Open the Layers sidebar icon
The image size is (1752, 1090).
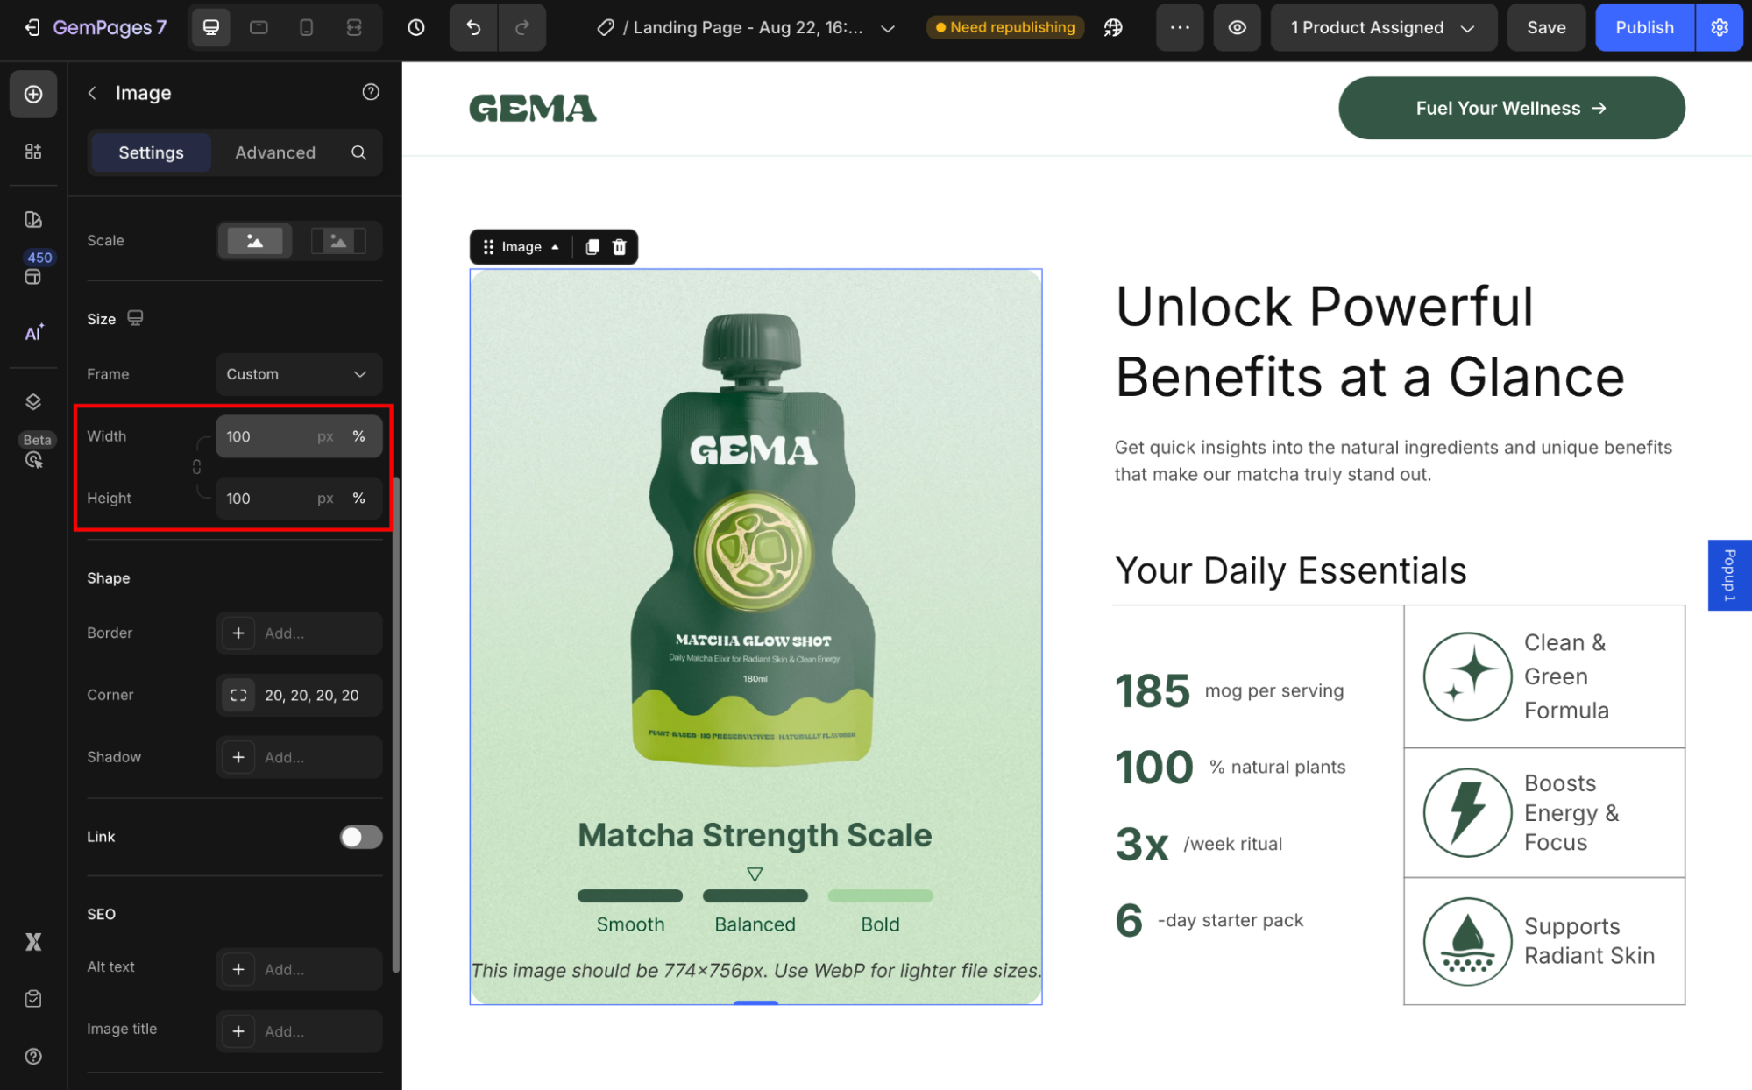(33, 402)
